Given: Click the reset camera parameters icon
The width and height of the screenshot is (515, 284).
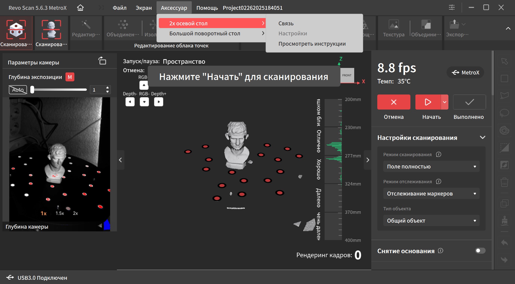Looking at the screenshot, I should click(x=102, y=61).
